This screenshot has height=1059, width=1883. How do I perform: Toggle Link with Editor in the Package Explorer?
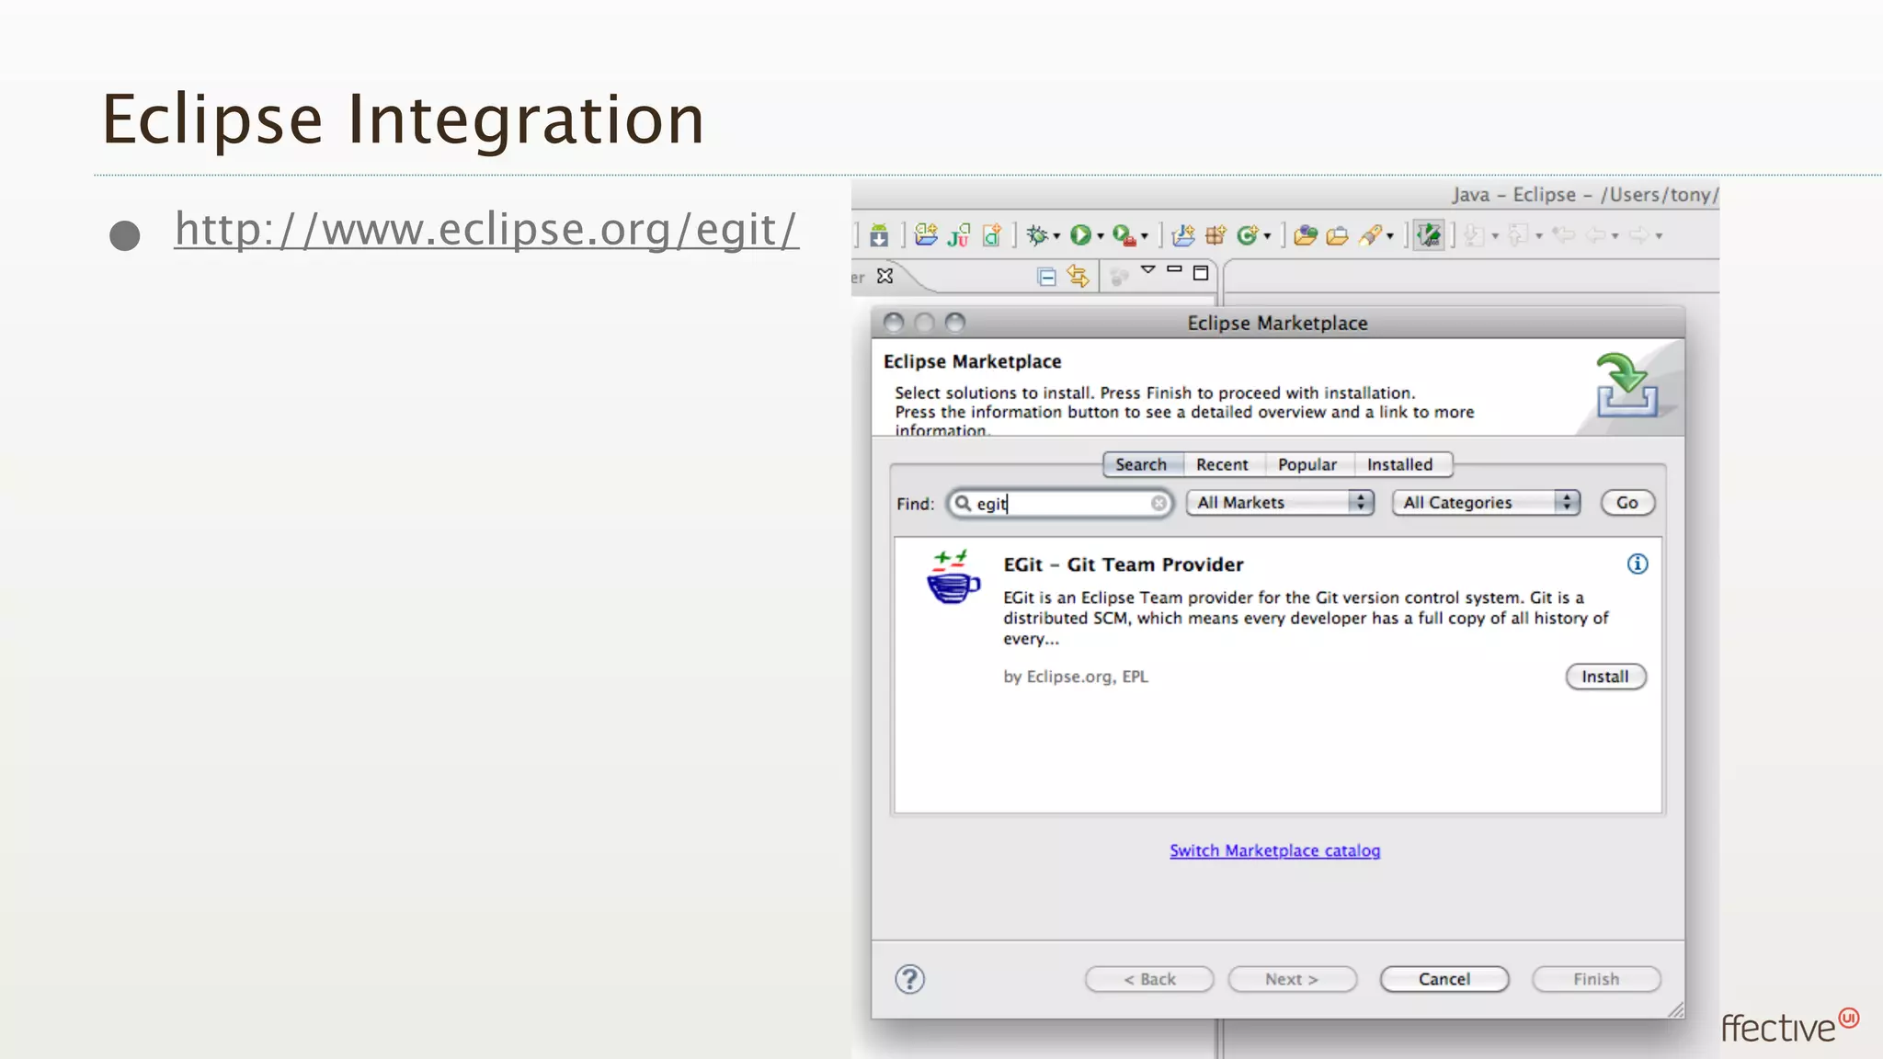[1078, 276]
